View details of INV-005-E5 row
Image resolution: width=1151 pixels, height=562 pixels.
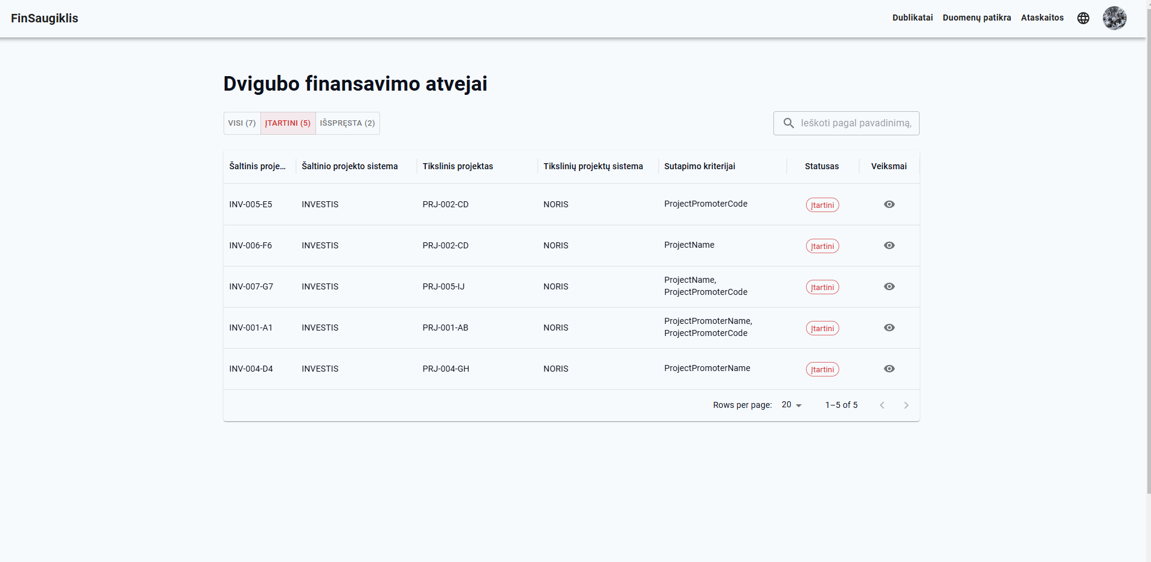coord(889,204)
